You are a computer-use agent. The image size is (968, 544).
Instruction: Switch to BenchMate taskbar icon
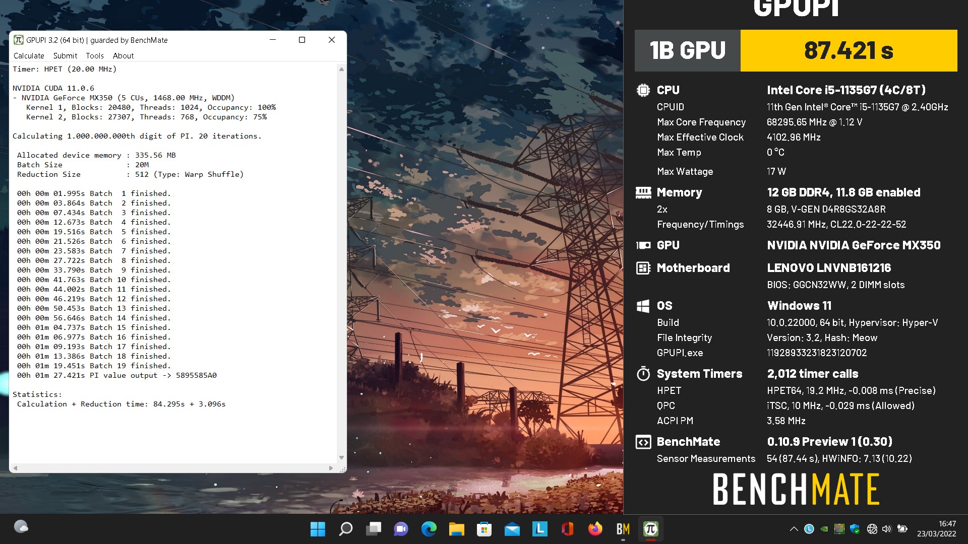[x=623, y=529]
